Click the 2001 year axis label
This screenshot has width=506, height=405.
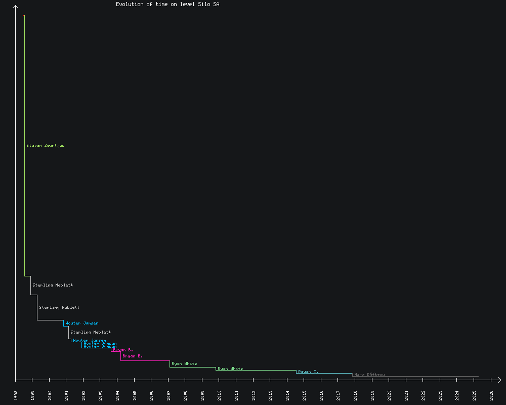(x=67, y=395)
